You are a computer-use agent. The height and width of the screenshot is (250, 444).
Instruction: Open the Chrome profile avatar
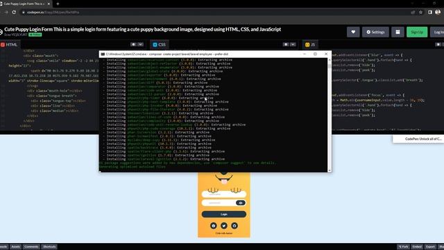pos(438,12)
